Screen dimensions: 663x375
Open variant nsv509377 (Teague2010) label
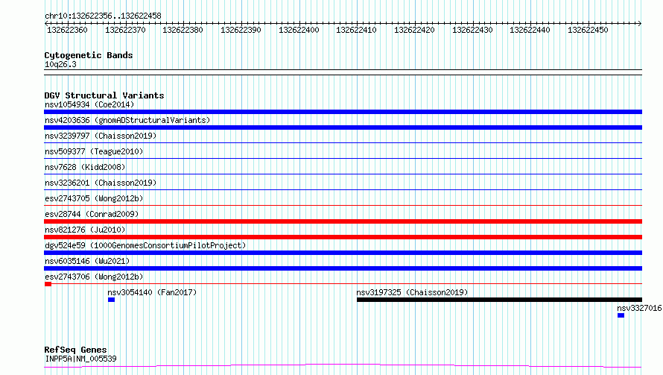pyautogui.click(x=94, y=151)
